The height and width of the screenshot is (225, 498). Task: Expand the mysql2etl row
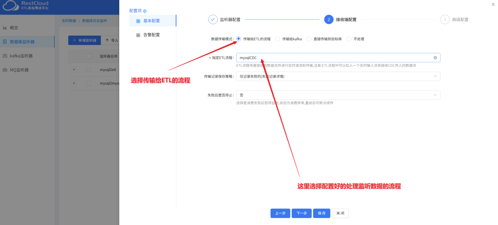74,69
